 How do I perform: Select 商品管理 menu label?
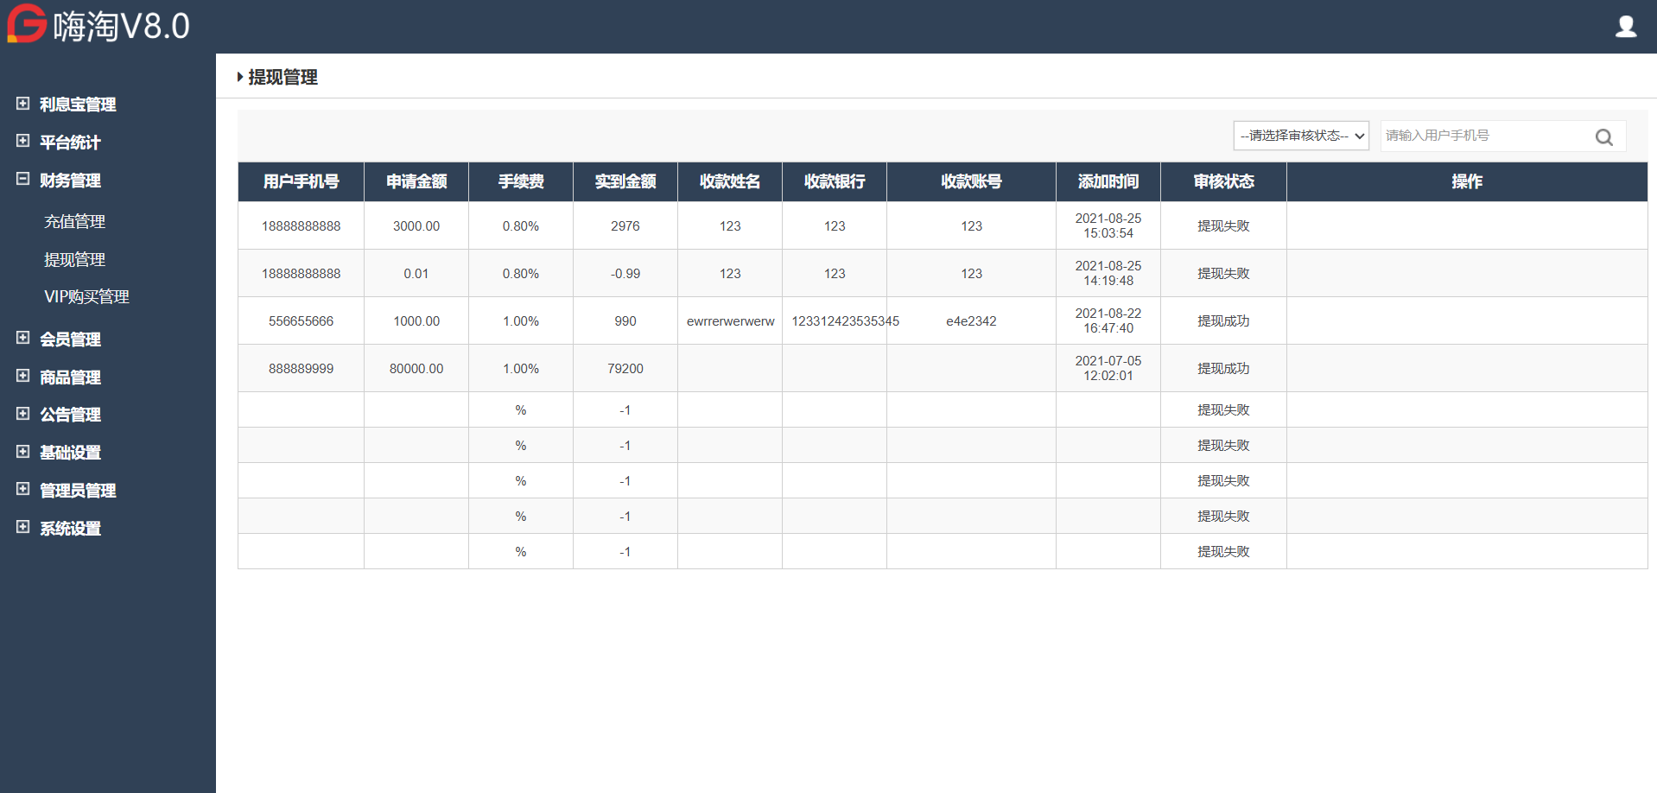coord(70,377)
